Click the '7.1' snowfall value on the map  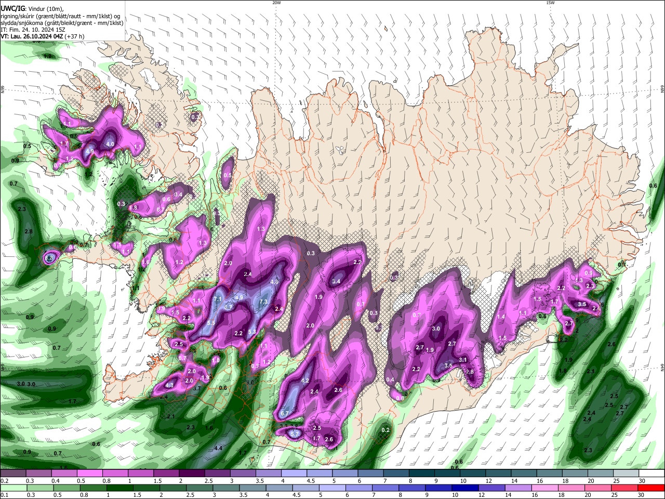coord(218,299)
